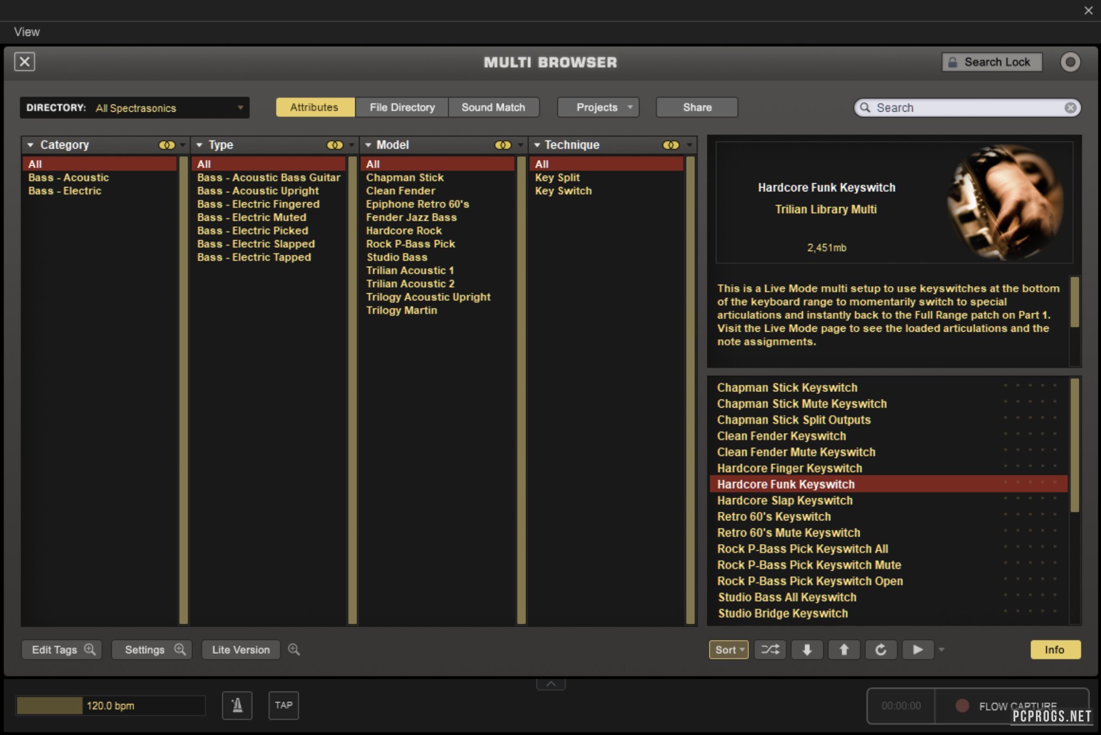Open the Technique column right-side arrow menu
This screenshot has height=735, width=1101.
(x=689, y=145)
